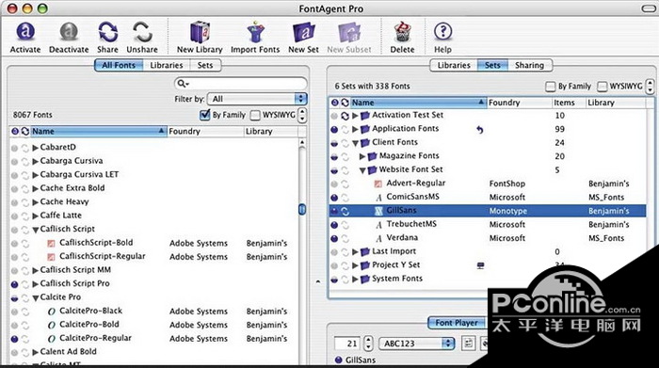Click the Font Player button
The height and width of the screenshot is (368, 659).
point(457,323)
